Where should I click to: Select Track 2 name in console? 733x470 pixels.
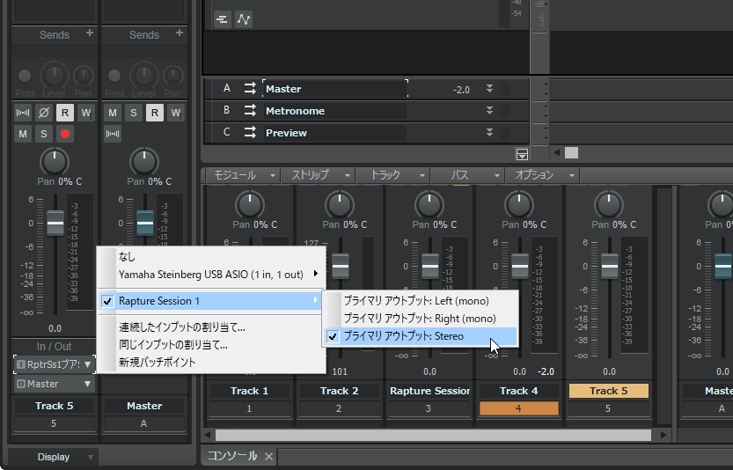(x=339, y=391)
